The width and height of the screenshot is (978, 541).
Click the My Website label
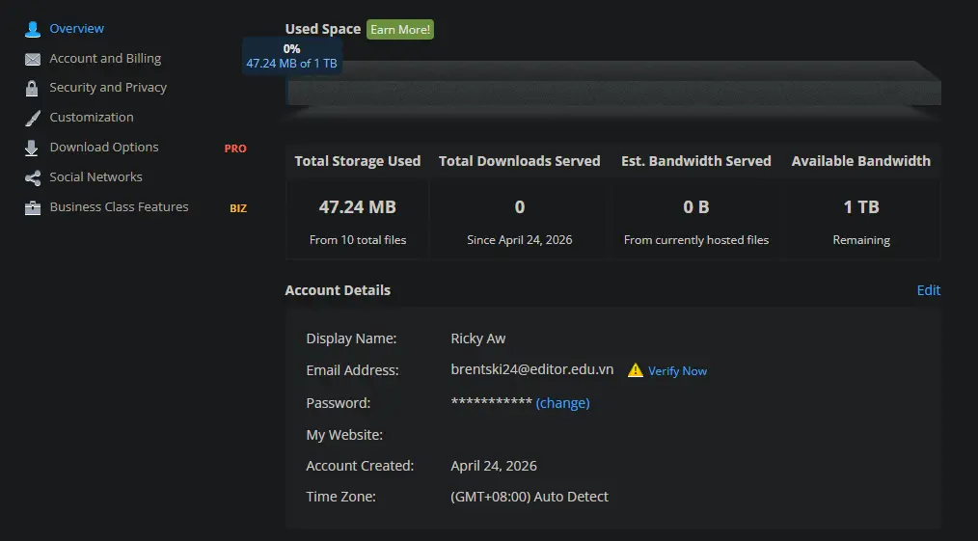tap(344, 435)
